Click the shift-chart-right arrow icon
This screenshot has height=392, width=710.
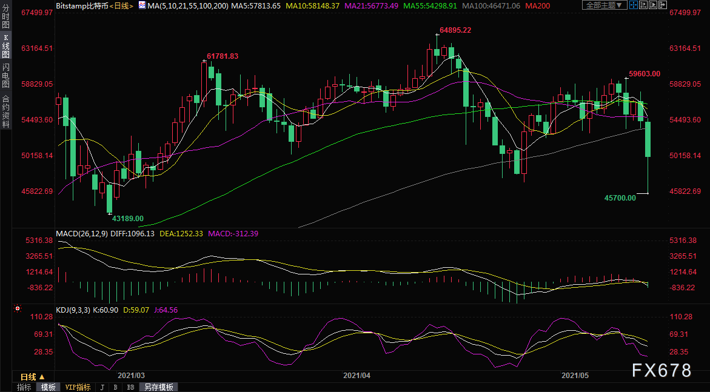[x=663, y=5]
